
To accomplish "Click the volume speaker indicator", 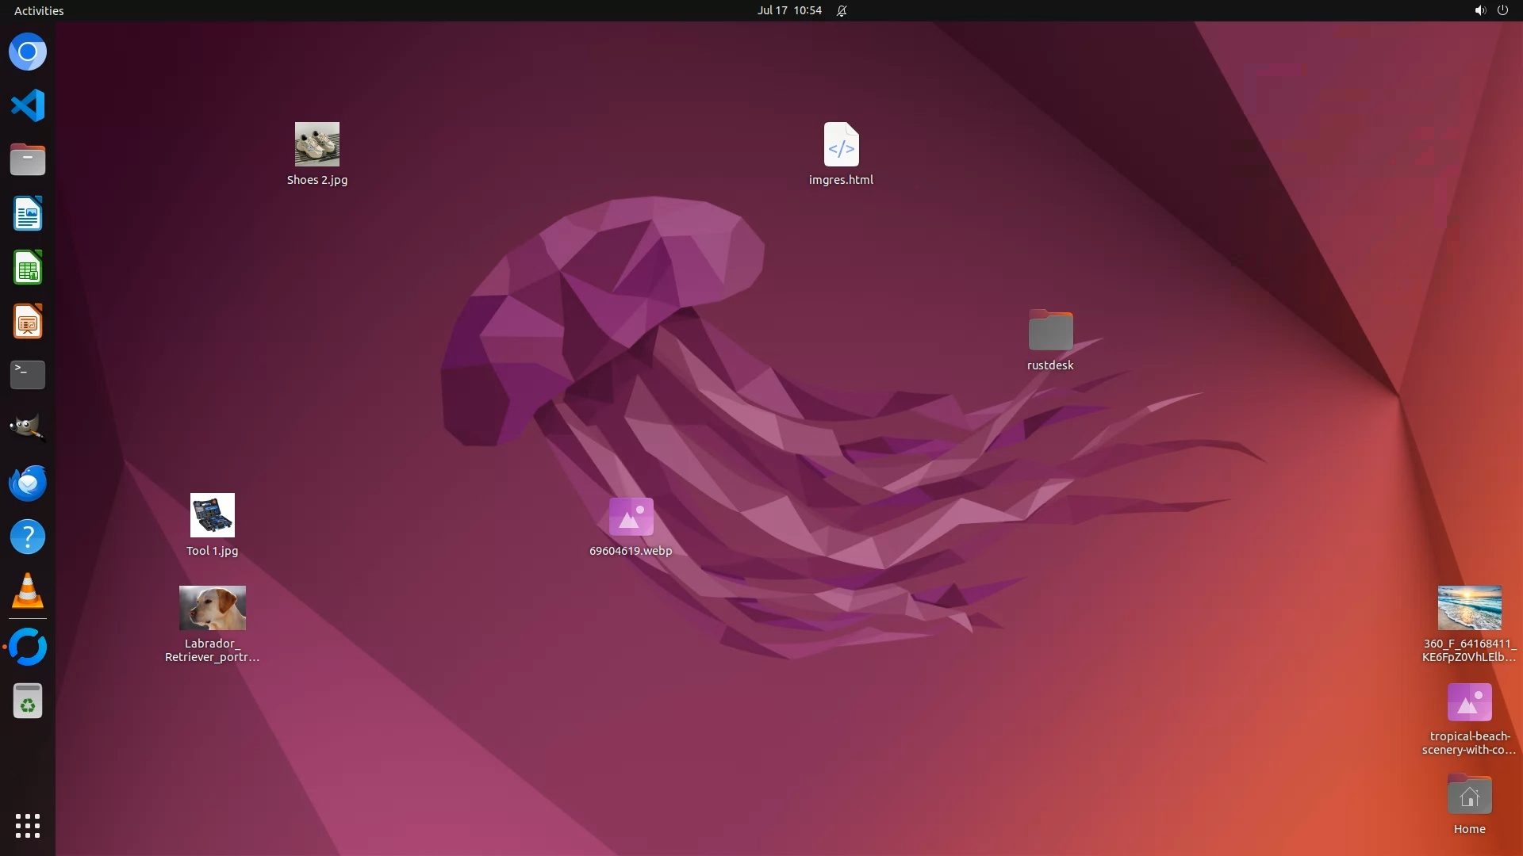I will (x=1479, y=10).
